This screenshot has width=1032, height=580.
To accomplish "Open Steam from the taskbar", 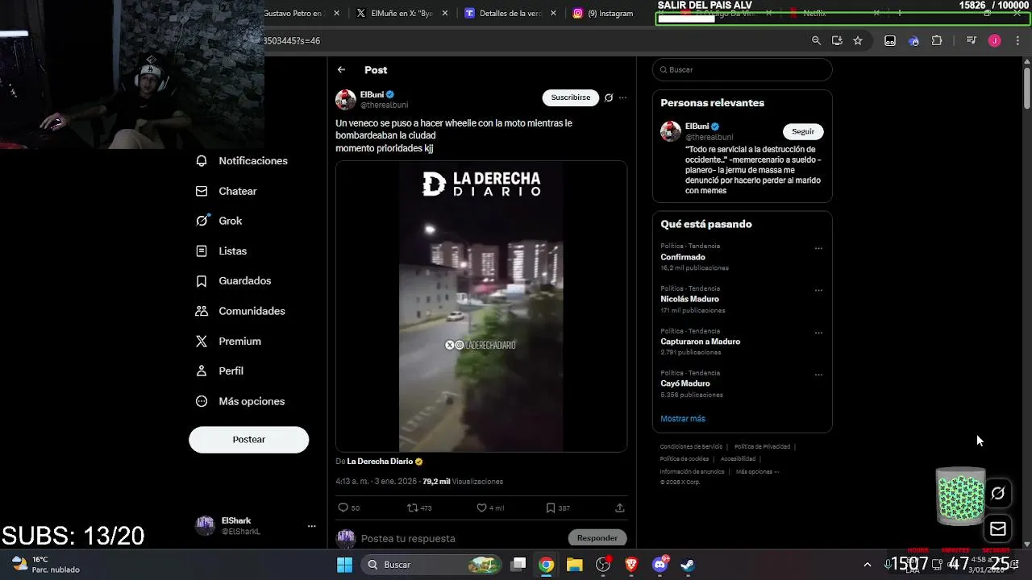I will (688, 565).
